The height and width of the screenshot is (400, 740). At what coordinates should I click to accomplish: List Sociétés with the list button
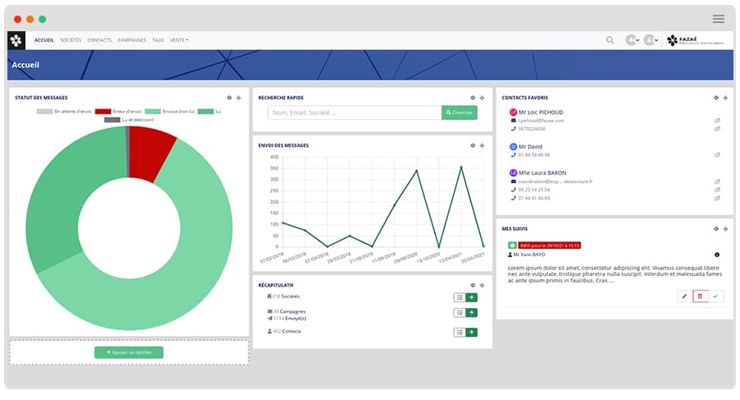click(459, 297)
